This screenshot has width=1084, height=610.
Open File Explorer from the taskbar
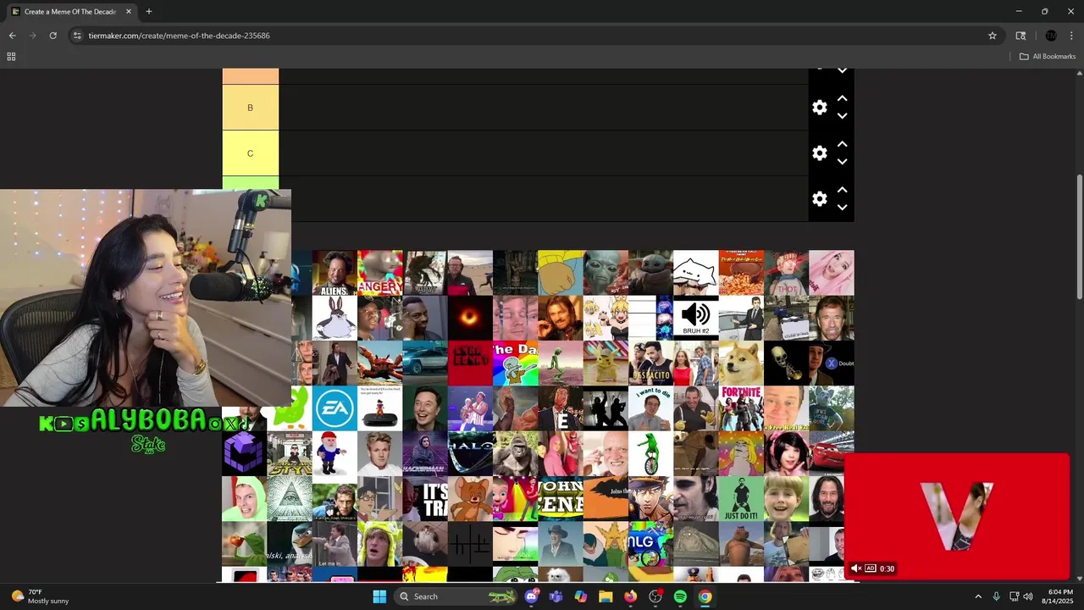pos(606,596)
